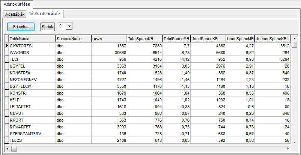Click the vertical scrollbar thumb
Screen dimensions: 301x155
pyautogui.click(x=294, y=45)
